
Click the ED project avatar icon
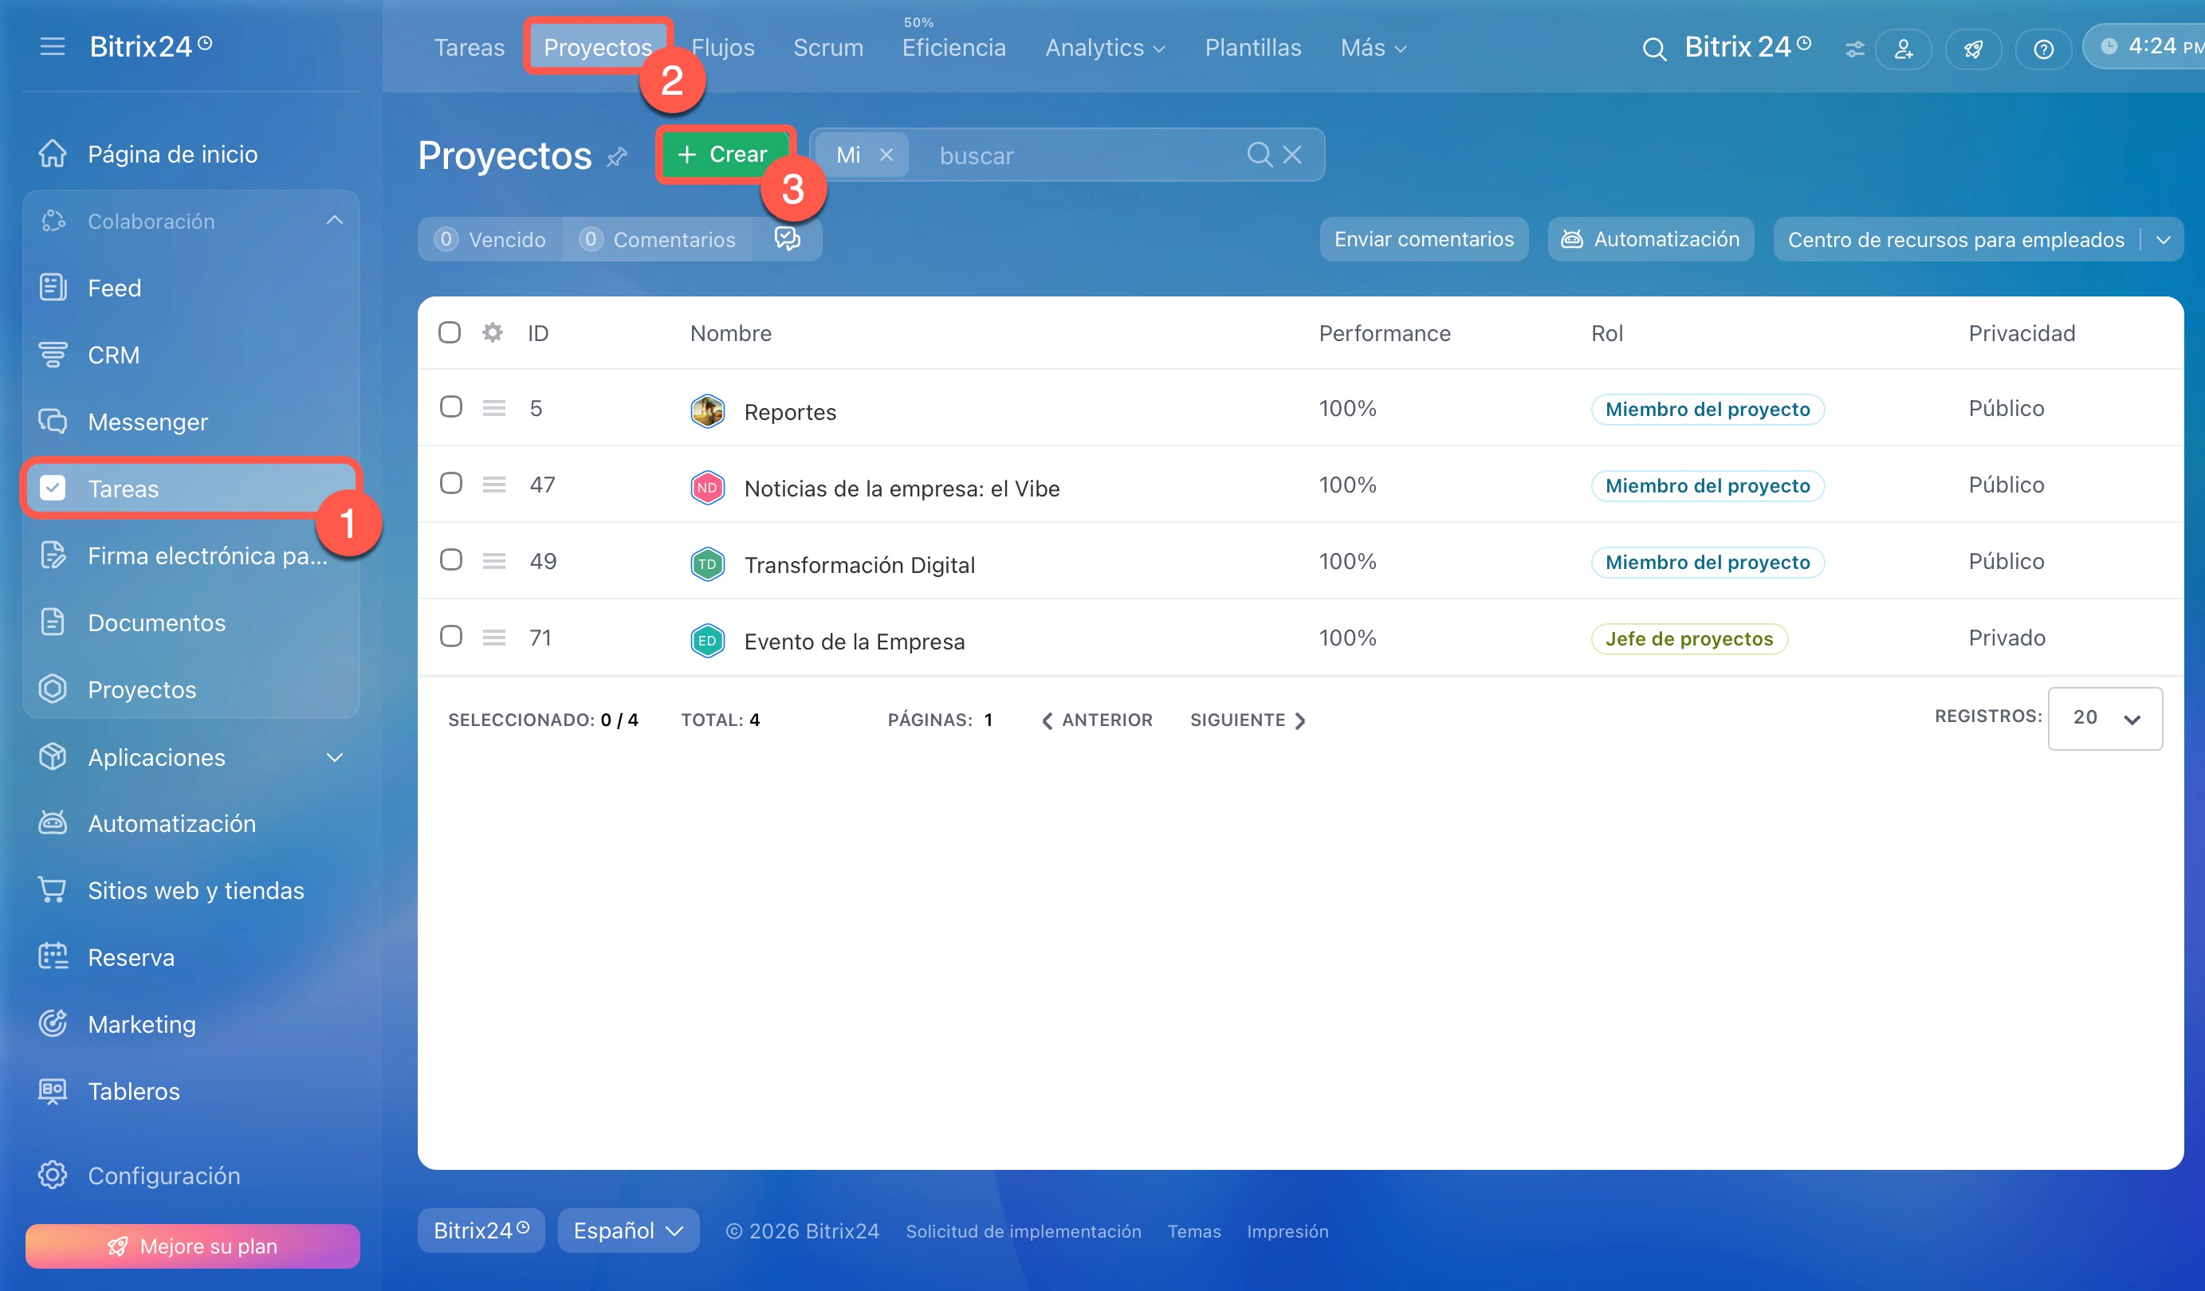(707, 640)
